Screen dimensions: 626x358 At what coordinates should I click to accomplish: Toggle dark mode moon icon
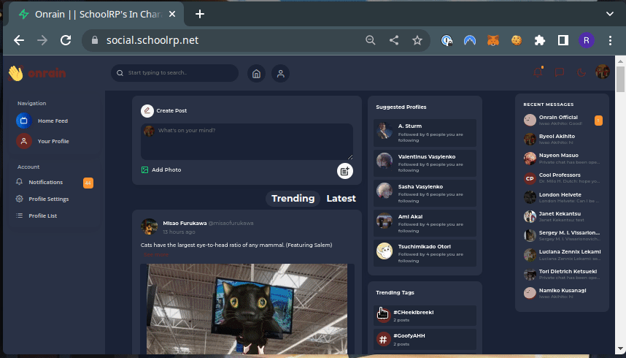(581, 72)
